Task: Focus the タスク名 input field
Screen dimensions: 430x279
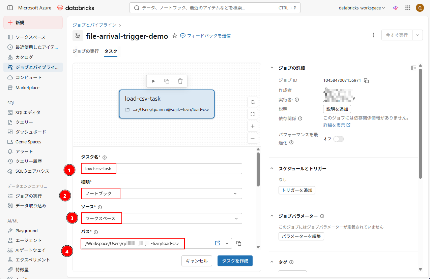Action: (x=162, y=169)
